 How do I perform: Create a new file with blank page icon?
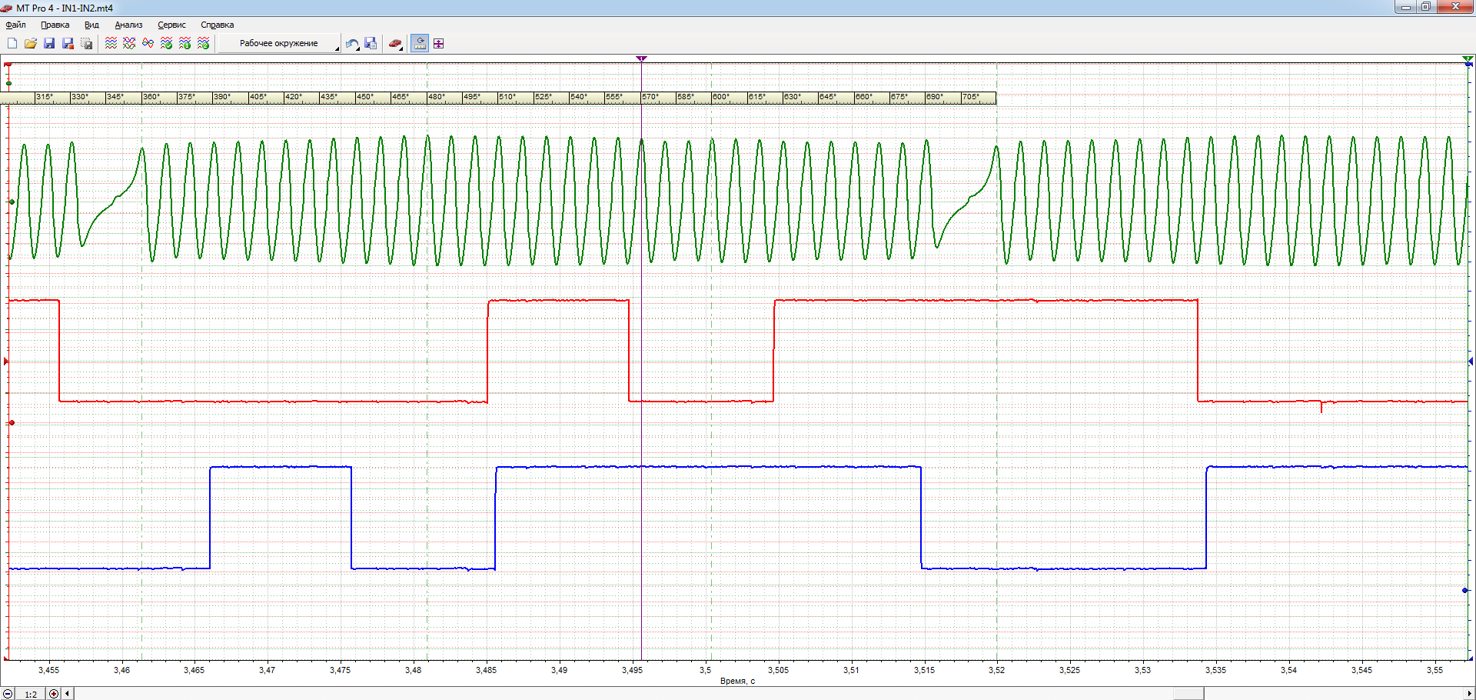pyautogui.click(x=12, y=43)
